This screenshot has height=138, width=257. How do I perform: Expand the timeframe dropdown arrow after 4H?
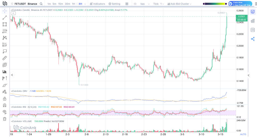tap(85, 4)
